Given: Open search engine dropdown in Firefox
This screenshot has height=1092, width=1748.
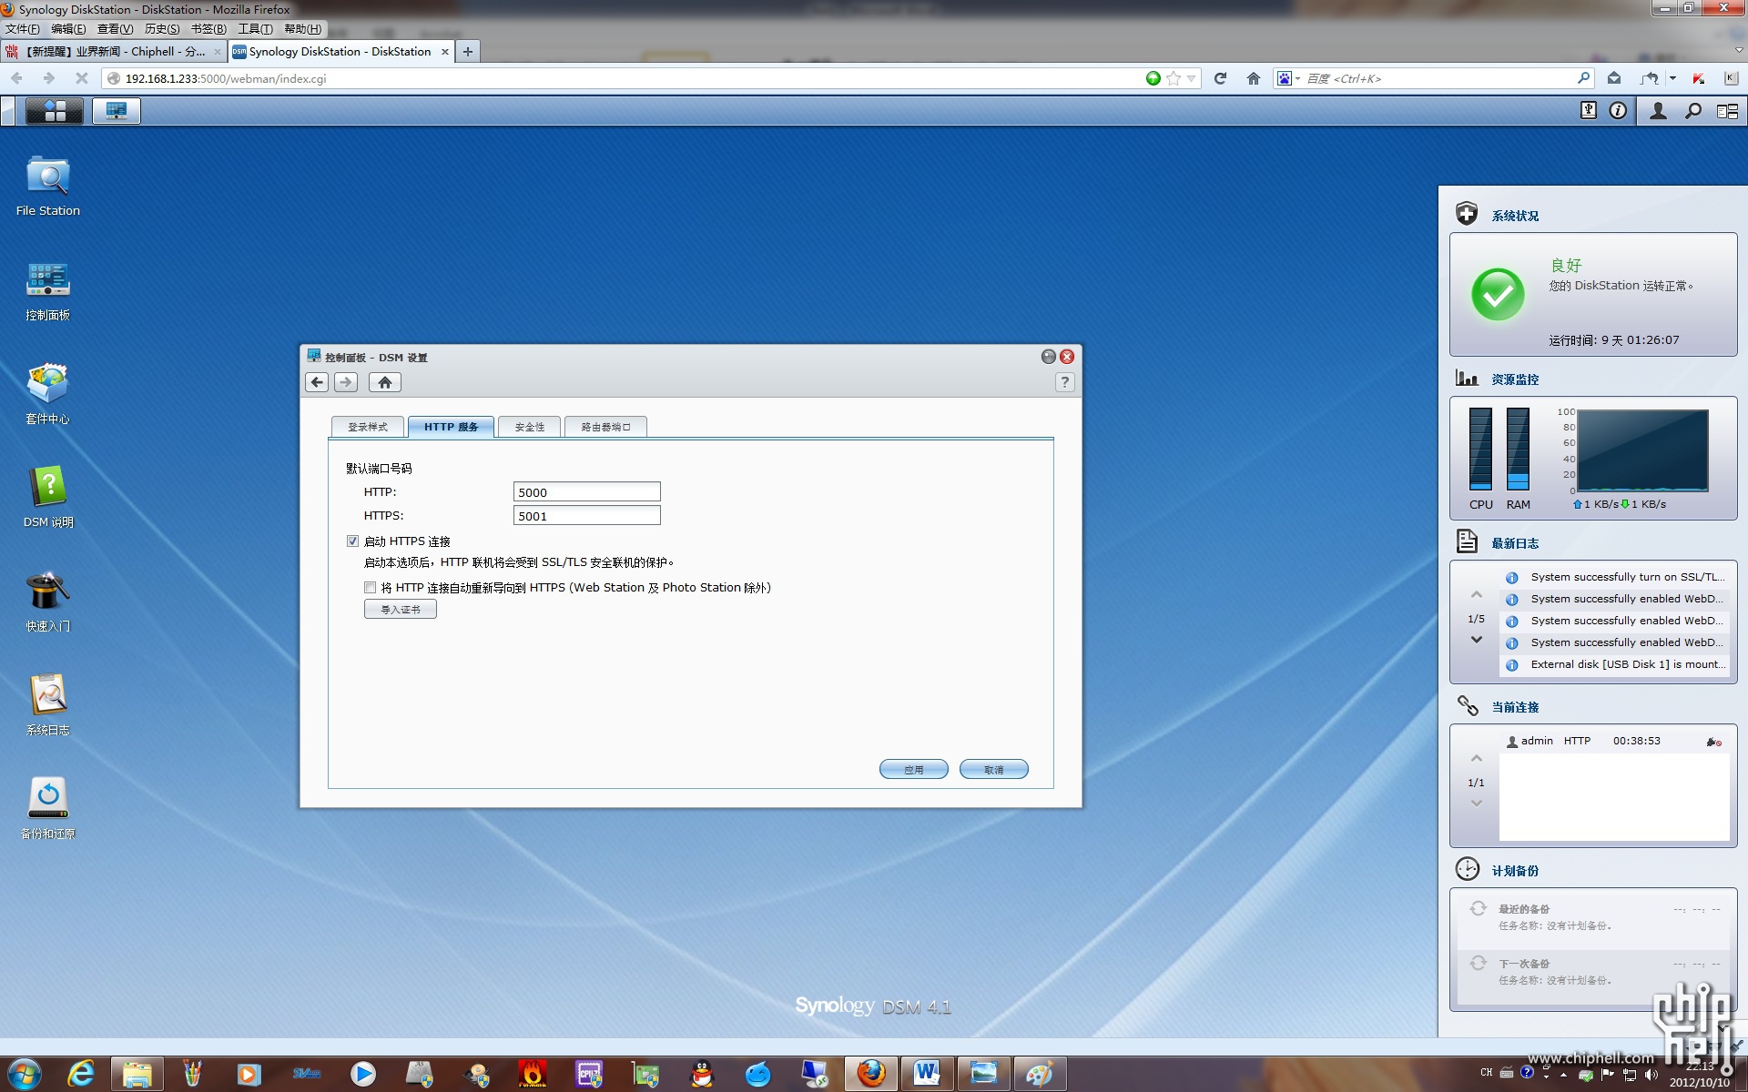Looking at the screenshot, I should [x=1288, y=78].
